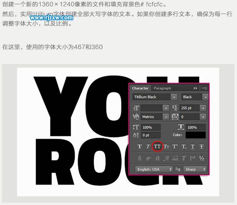Toggle Faux Bold style
237x205 pixels.
140,146
